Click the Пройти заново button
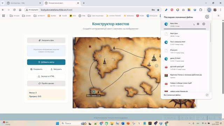The width and height of the screenshot is (224, 126). point(46,83)
